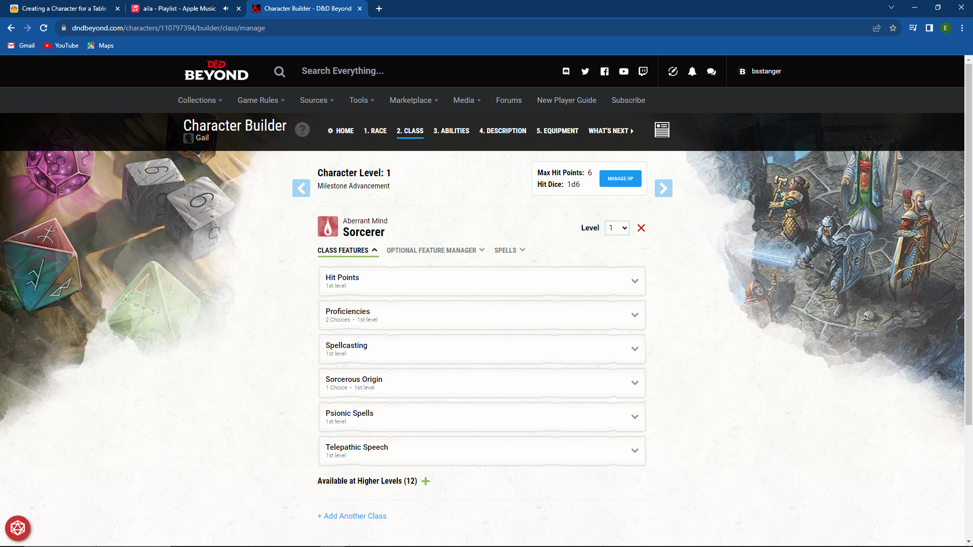Image resolution: width=973 pixels, height=547 pixels.
Task: Open the SPELLS tab
Action: pyautogui.click(x=510, y=250)
